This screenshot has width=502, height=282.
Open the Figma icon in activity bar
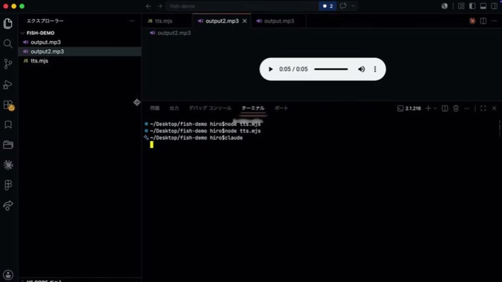tap(8, 185)
